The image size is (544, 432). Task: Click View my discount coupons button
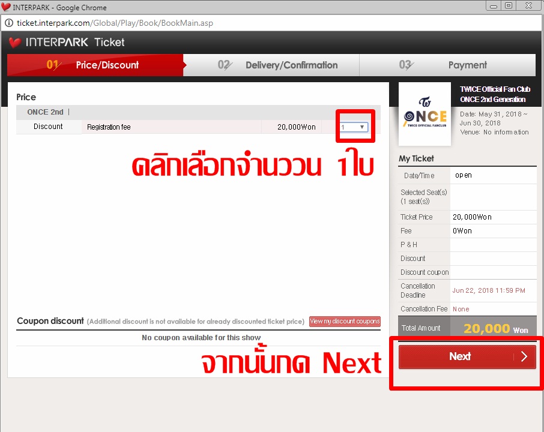(x=345, y=322)
